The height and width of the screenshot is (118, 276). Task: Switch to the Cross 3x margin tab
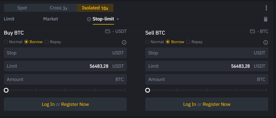pos(58,8)
